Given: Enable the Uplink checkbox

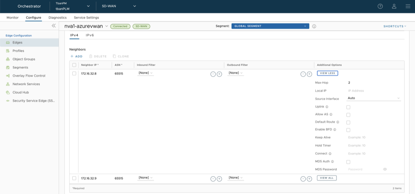Looking at the screenshot, I should [348, 107].
